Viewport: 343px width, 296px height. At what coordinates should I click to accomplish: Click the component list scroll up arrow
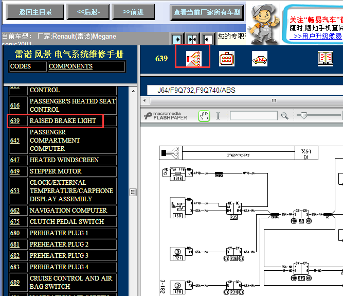pos(133,91)
